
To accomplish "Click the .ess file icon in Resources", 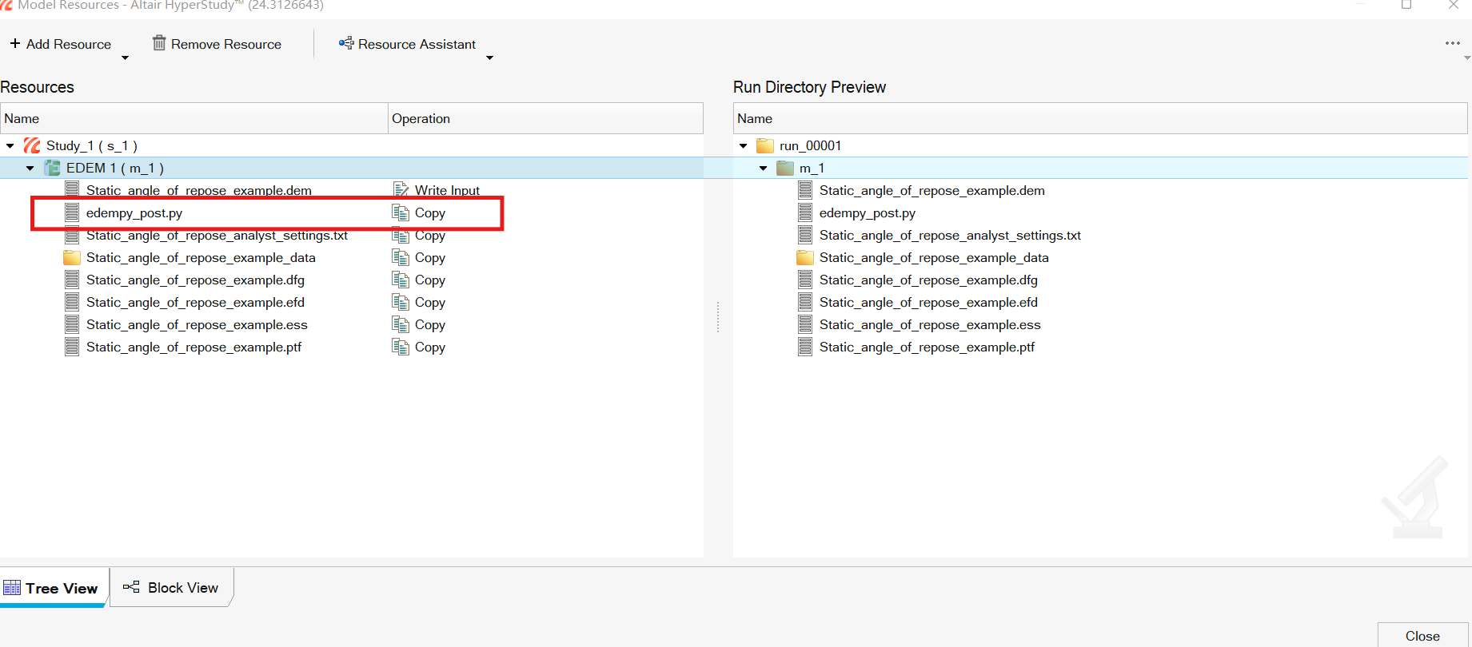I will point(72,324).
